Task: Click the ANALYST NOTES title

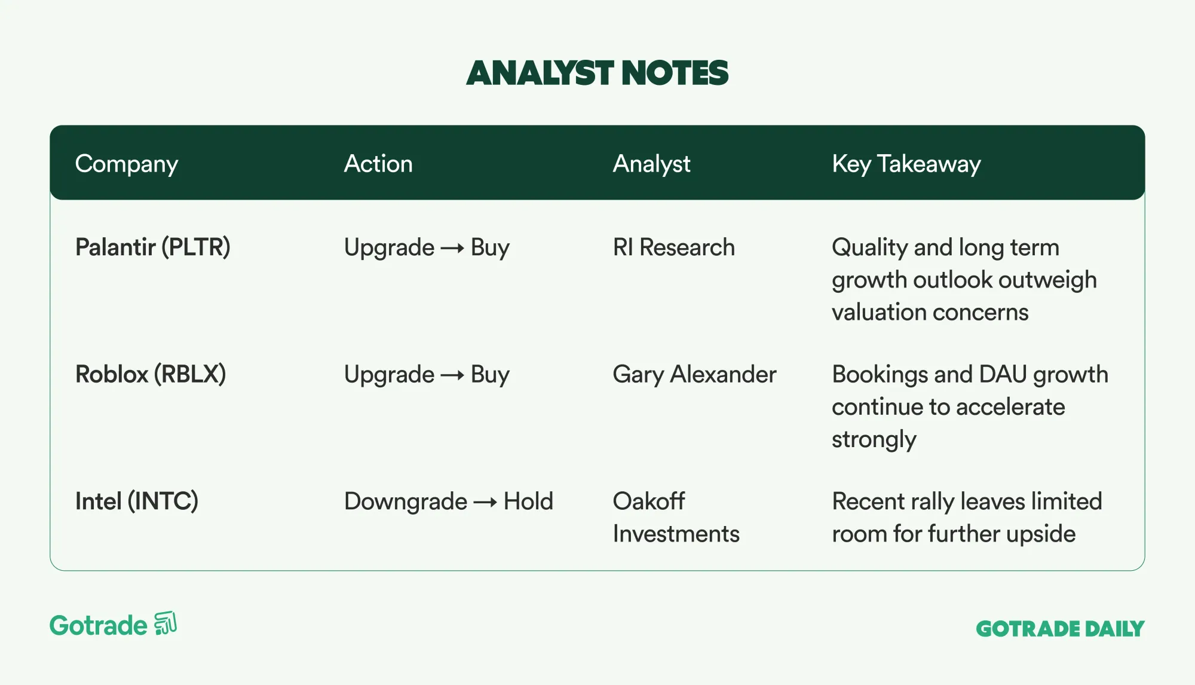Action: (597, 73)
